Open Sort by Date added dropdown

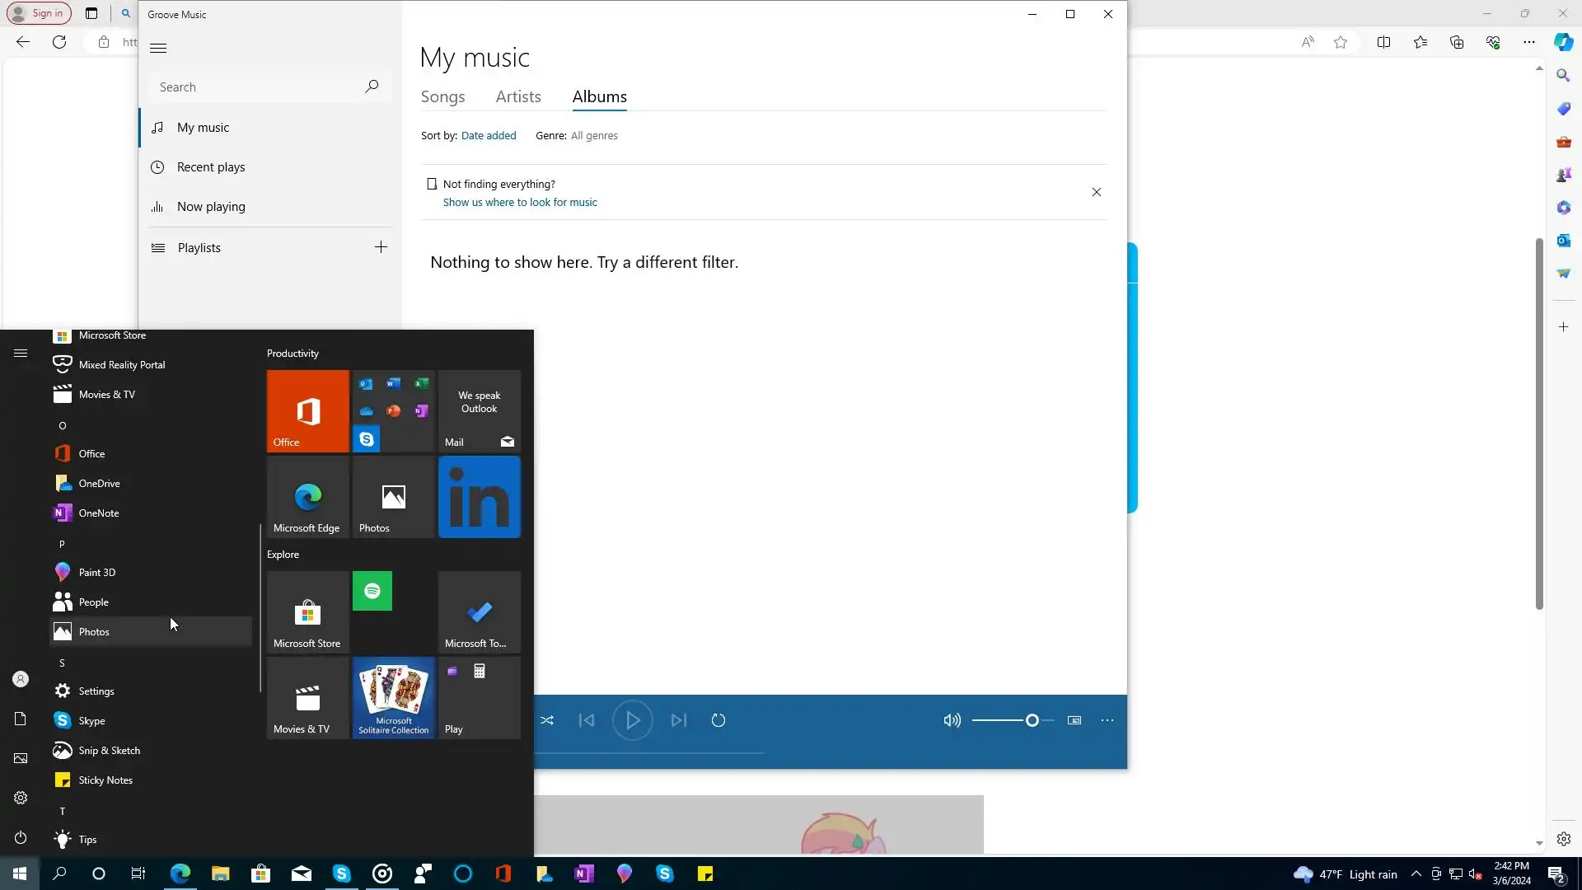point(489,136)
